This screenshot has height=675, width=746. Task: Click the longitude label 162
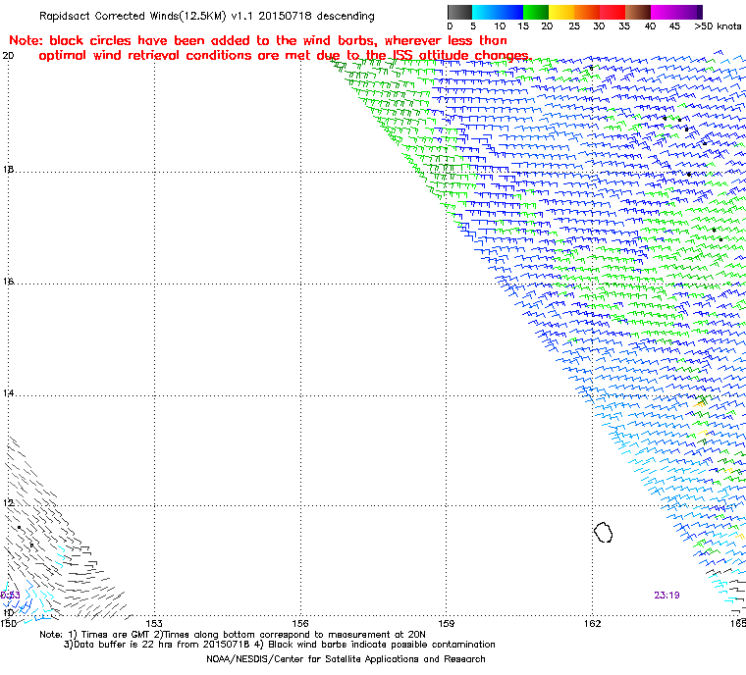592,623
